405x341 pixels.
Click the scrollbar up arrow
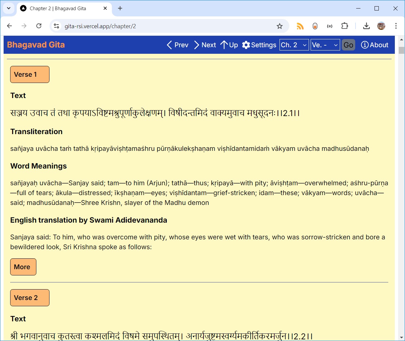[x=401, y=40]
